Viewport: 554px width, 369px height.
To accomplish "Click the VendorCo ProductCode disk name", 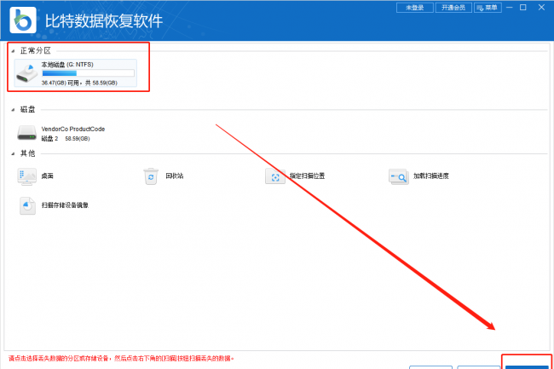I will point(73,129).
